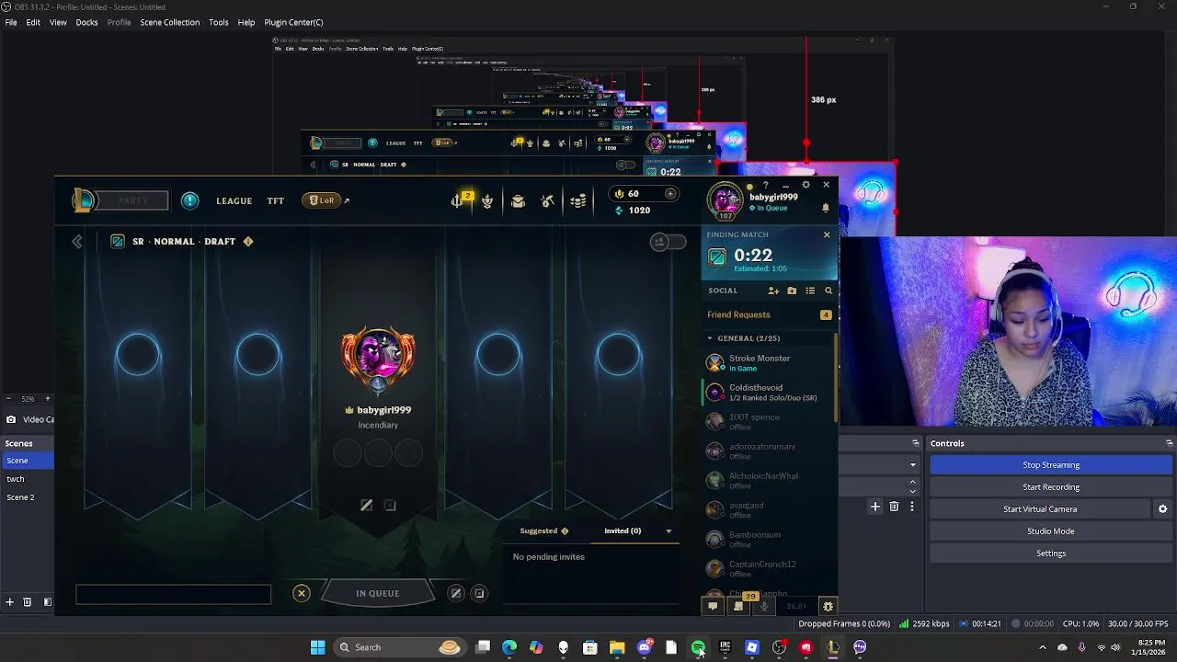Open babygirl999 profile avatar top right

click(725, 200)
